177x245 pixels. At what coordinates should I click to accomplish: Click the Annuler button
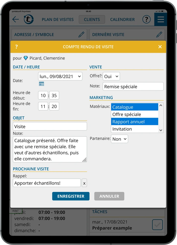pyautogui.click(x=109, y=196)
